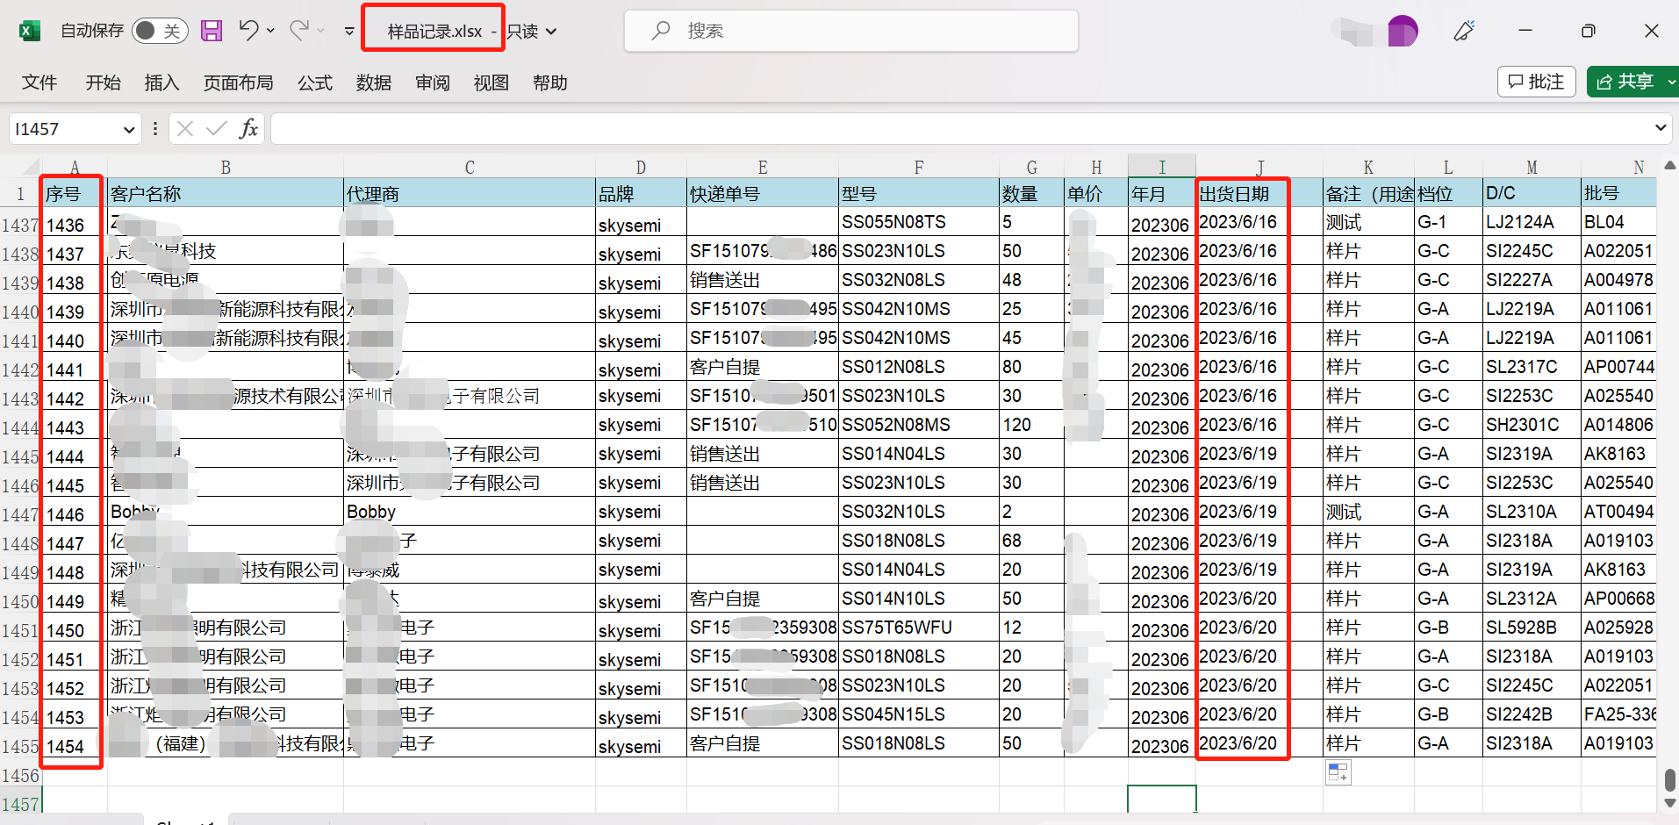This screenshot has height=825, width=1679.
Task: Click the restore window icon
Action: click(x=1588, y=31)
